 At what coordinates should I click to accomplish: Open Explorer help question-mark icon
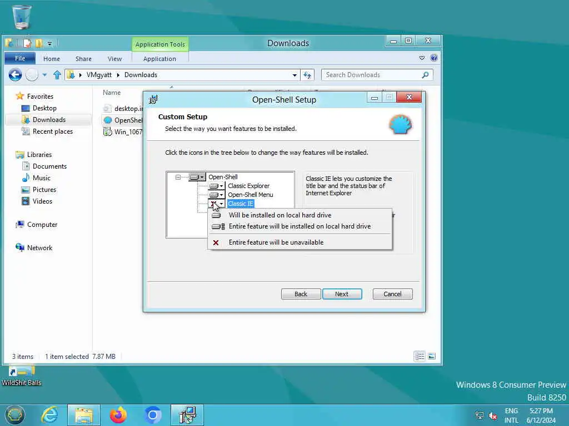[433, 58]
